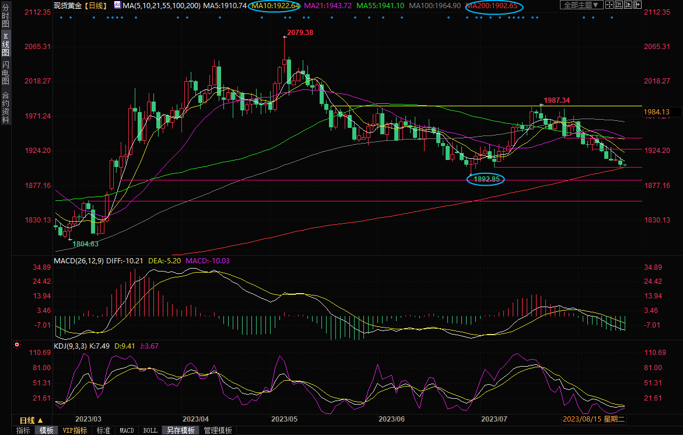The height and width of the screenshot is (435, 683).
Task: Open the 闪电图 side tab
Action: [x=5, y=72]
